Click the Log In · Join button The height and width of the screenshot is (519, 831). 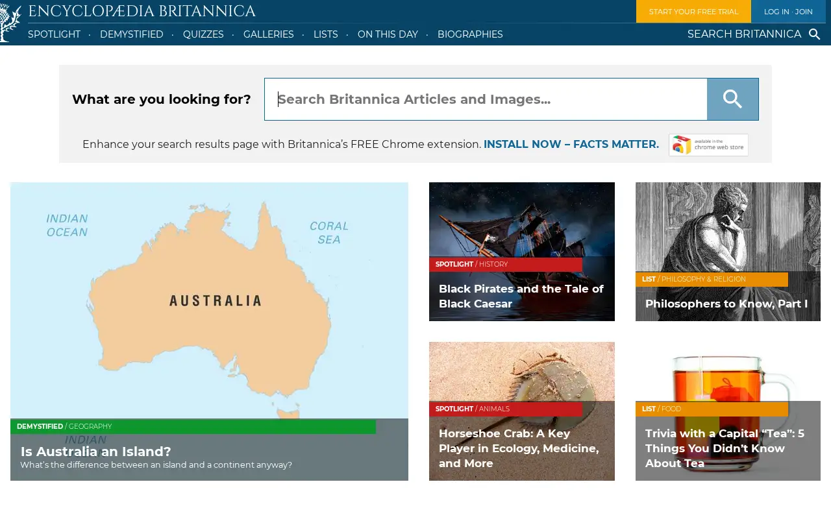pyautogui.click(x=788, y=11)
